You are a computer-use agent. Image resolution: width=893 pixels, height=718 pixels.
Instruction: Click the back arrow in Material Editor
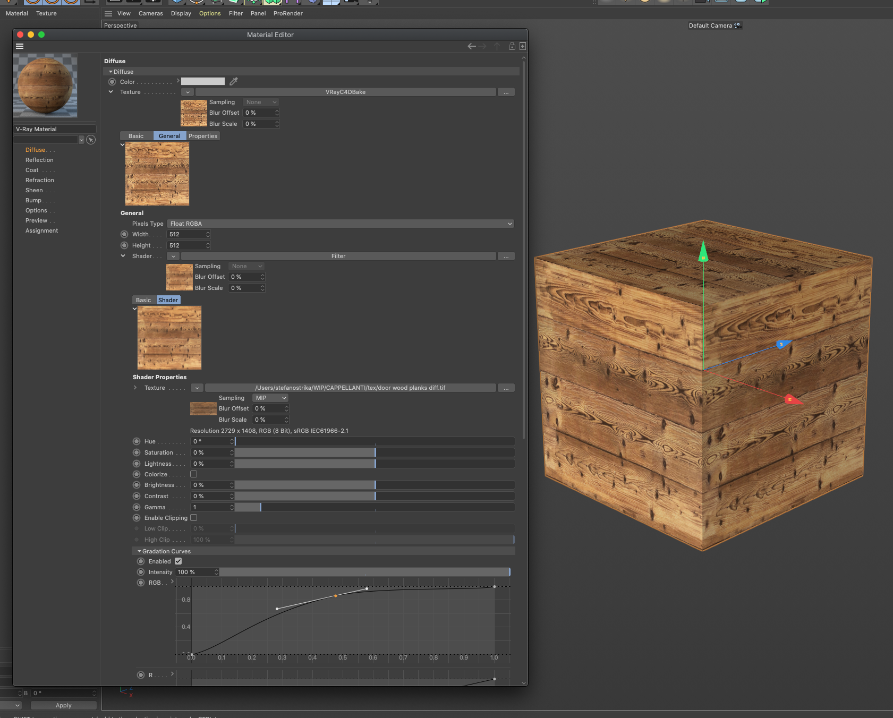(471, 46)
